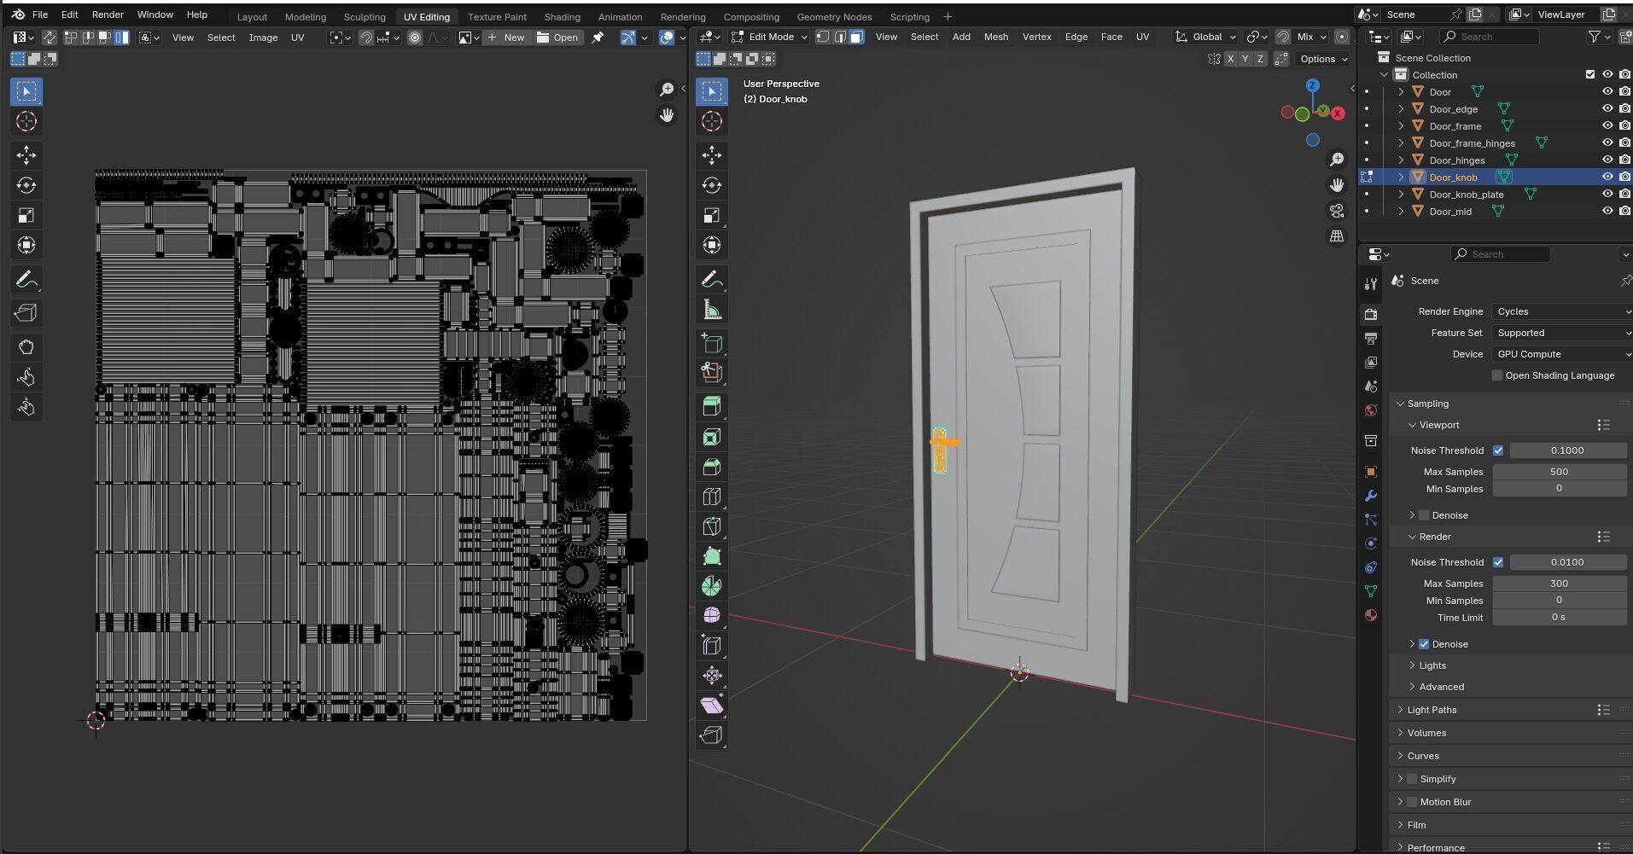Open the Output properties tab
The width and height of the screenshot is (1633, 854).
coord(1371,338)
